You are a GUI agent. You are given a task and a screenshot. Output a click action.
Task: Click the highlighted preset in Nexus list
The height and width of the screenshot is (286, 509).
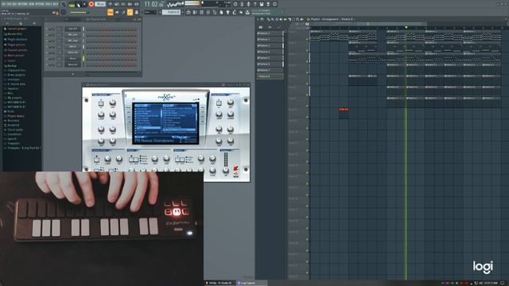pos(179,129)
